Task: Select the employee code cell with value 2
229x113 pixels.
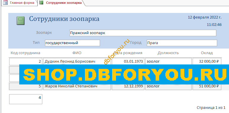Action: (x=26, y=62)
